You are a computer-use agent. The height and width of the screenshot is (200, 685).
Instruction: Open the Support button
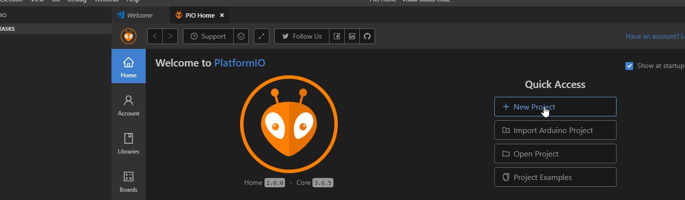208,36
